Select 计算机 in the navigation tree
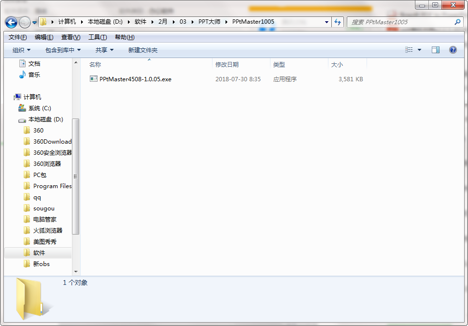The width and height of the screenshot is (468, 326). (x=32, y=97)
